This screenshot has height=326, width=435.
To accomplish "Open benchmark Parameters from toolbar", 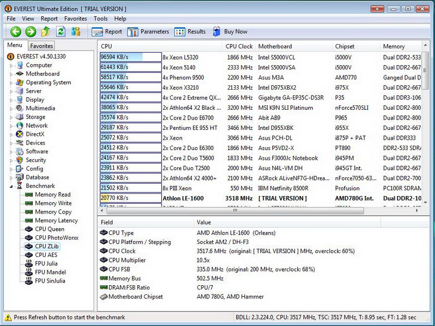I will (x=149, y=32).
